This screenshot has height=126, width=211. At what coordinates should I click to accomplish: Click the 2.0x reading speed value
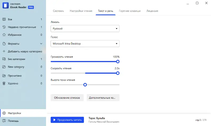coord(117,68)
